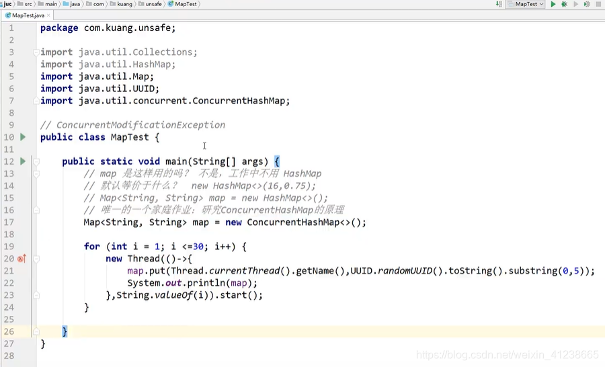Run with coverage using gray play icon
The height and width of the screenshot is (367, 605).
[575, 4]
